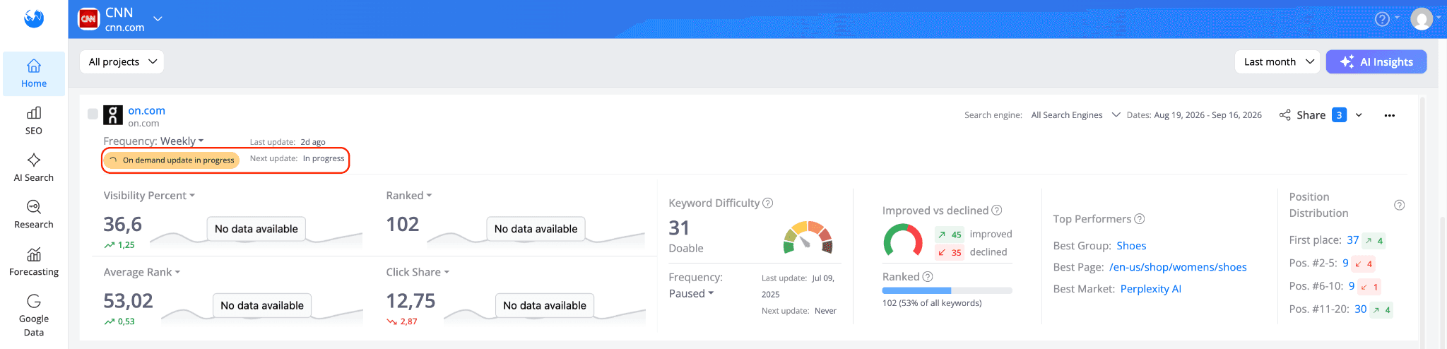
Task: Click Pos. #2-5 count 9 link
Action: [1345, 264]
